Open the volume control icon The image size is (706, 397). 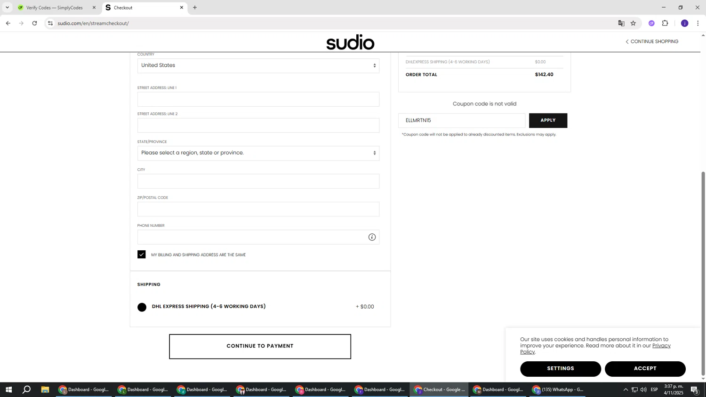pyautogui.click(x=643, y=389)
